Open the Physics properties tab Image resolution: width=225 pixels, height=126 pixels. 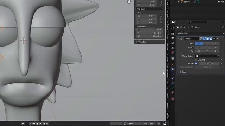point(173,78)
